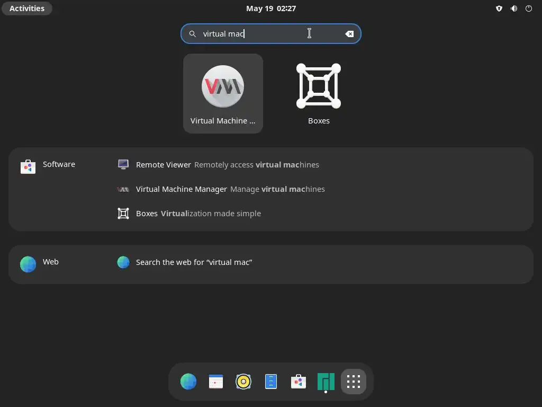Launch Virtual Machine Manager app result

(x=223, y=93)
